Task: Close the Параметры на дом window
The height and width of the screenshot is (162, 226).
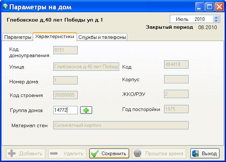Action: coord(219,6)
